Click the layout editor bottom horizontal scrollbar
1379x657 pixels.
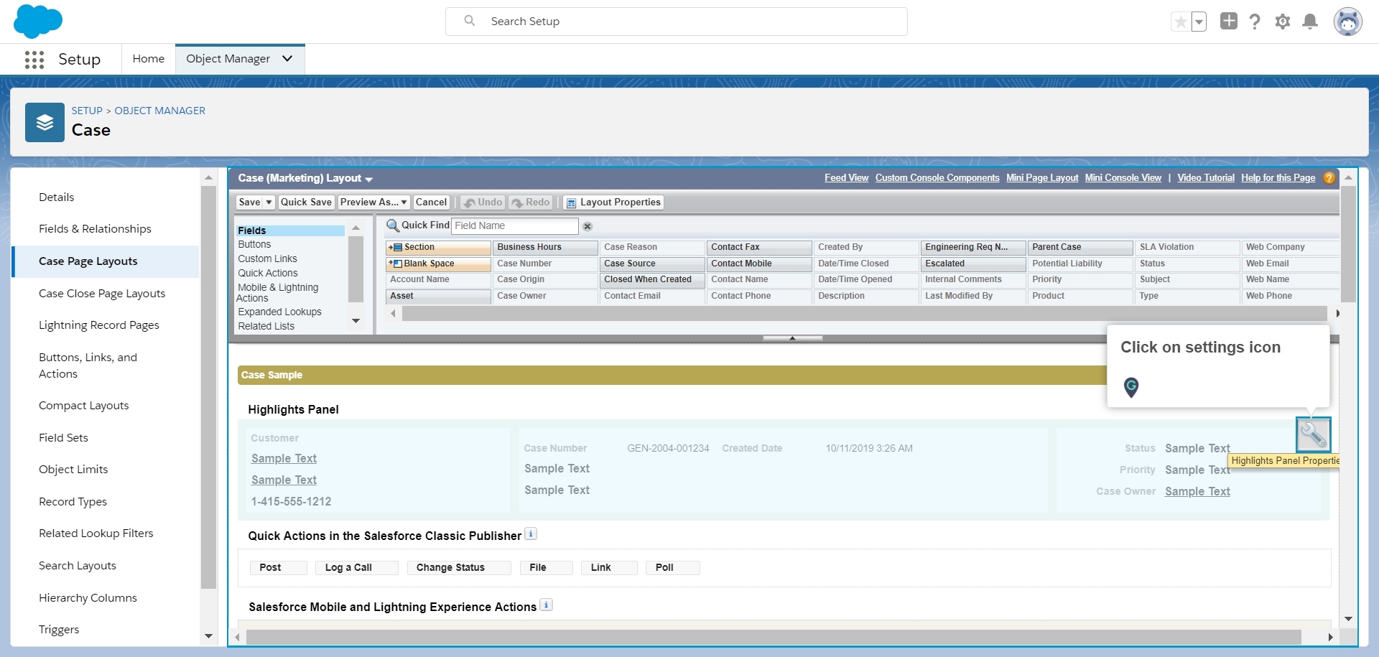point(774,637)
